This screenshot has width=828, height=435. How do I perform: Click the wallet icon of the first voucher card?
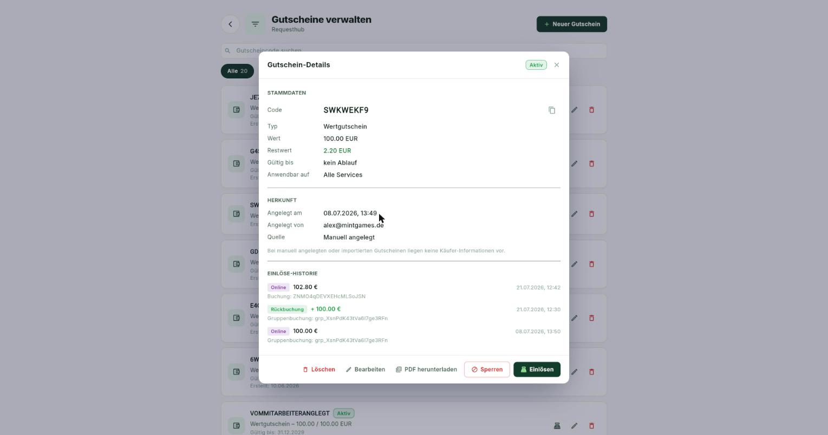(236, 110)
